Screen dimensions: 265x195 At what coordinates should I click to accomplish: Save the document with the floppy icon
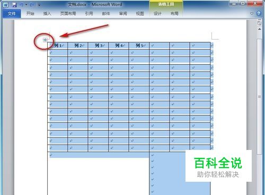point(14,5)
